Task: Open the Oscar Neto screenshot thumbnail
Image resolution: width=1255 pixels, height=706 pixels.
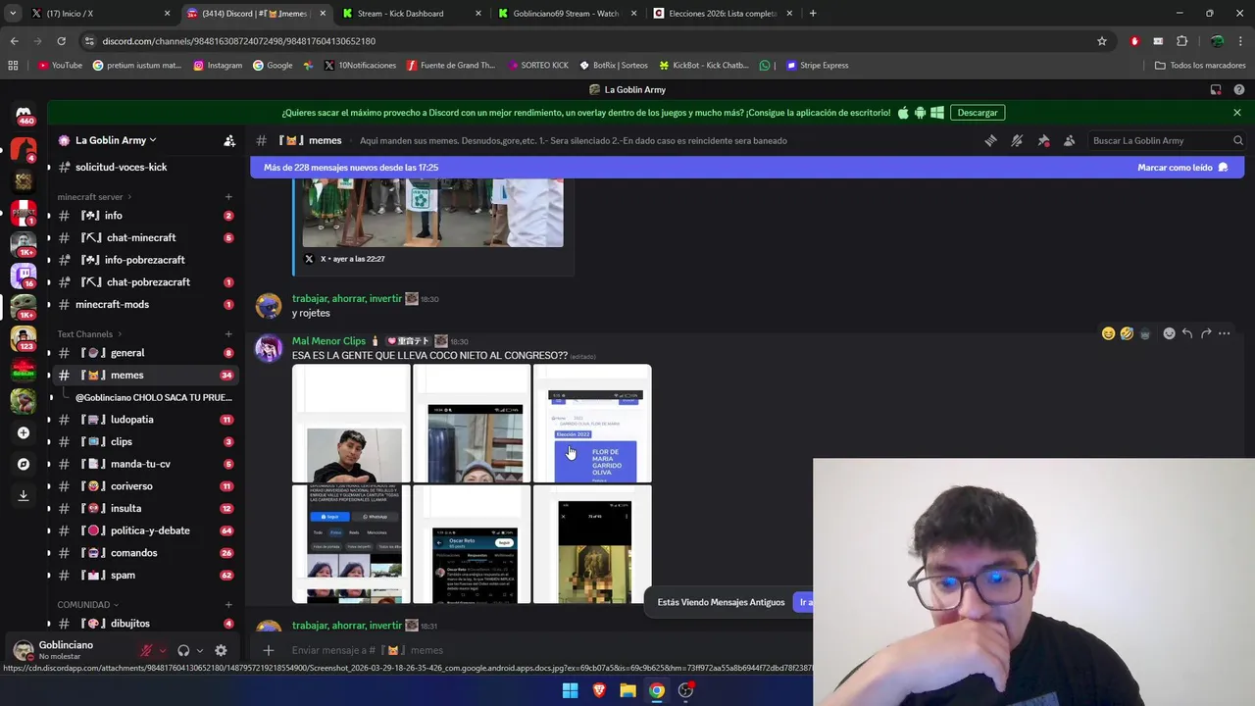Action: 472,544
